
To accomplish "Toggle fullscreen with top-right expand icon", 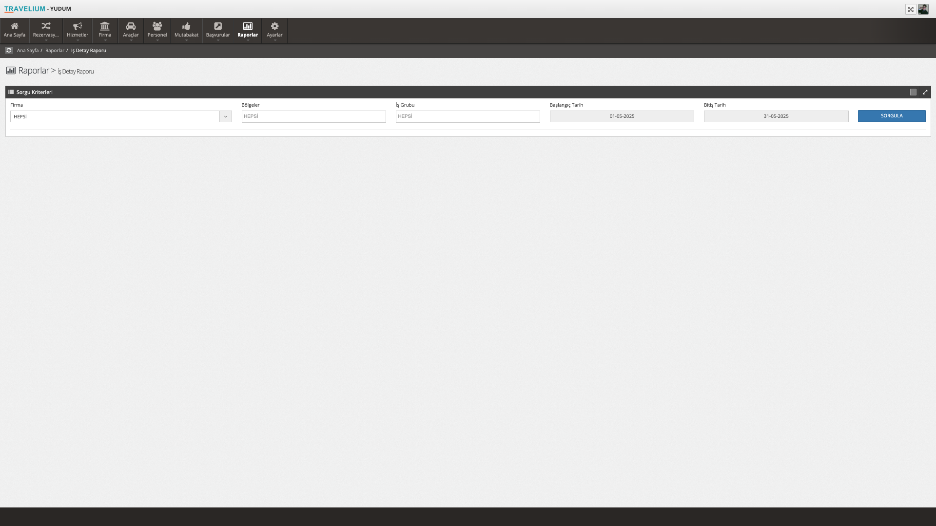I will point(911,9).
